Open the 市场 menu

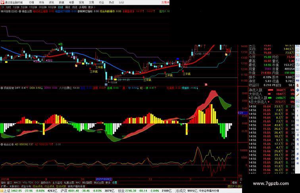click(41, 2)
